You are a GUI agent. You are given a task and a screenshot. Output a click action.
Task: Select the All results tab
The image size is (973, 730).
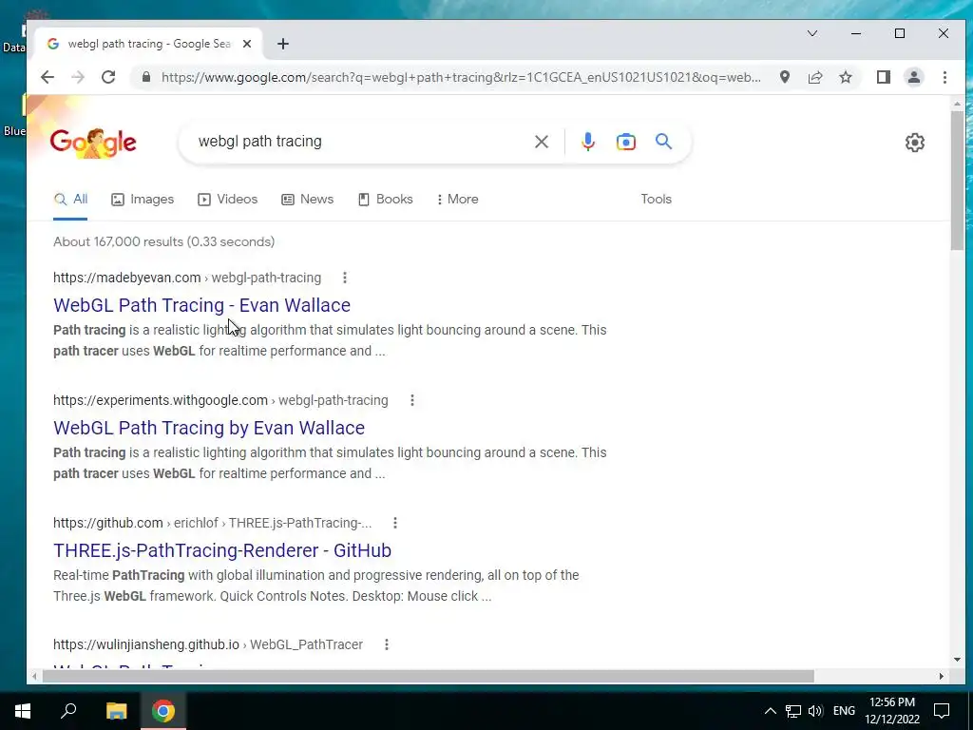(x=70, y=200)
